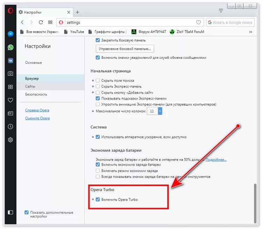Show more bookmarks bar items
This screenshot has width=262, height=229.
click(250, 32)
